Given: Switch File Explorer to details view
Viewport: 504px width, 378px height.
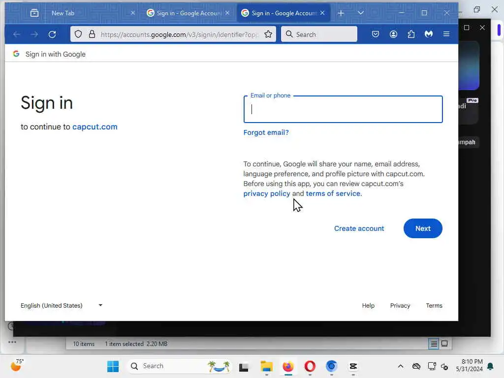Looking at the screenshot, I should 434,344.
